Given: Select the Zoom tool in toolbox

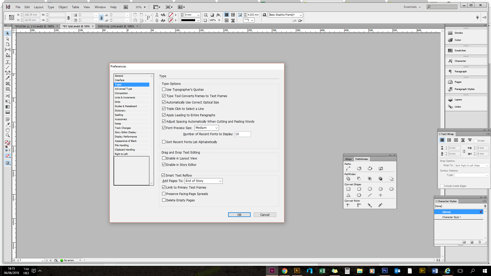Looking at the screenshot, I should pyautogui.click(x=8, y=135).
